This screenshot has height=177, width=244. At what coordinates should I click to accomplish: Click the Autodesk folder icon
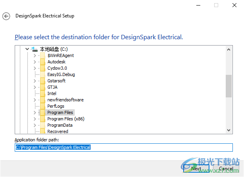[x=43, y=62]
